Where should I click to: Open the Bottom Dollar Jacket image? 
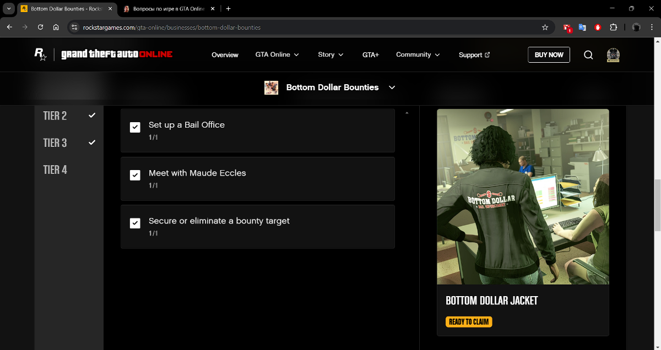coord(523,196)
